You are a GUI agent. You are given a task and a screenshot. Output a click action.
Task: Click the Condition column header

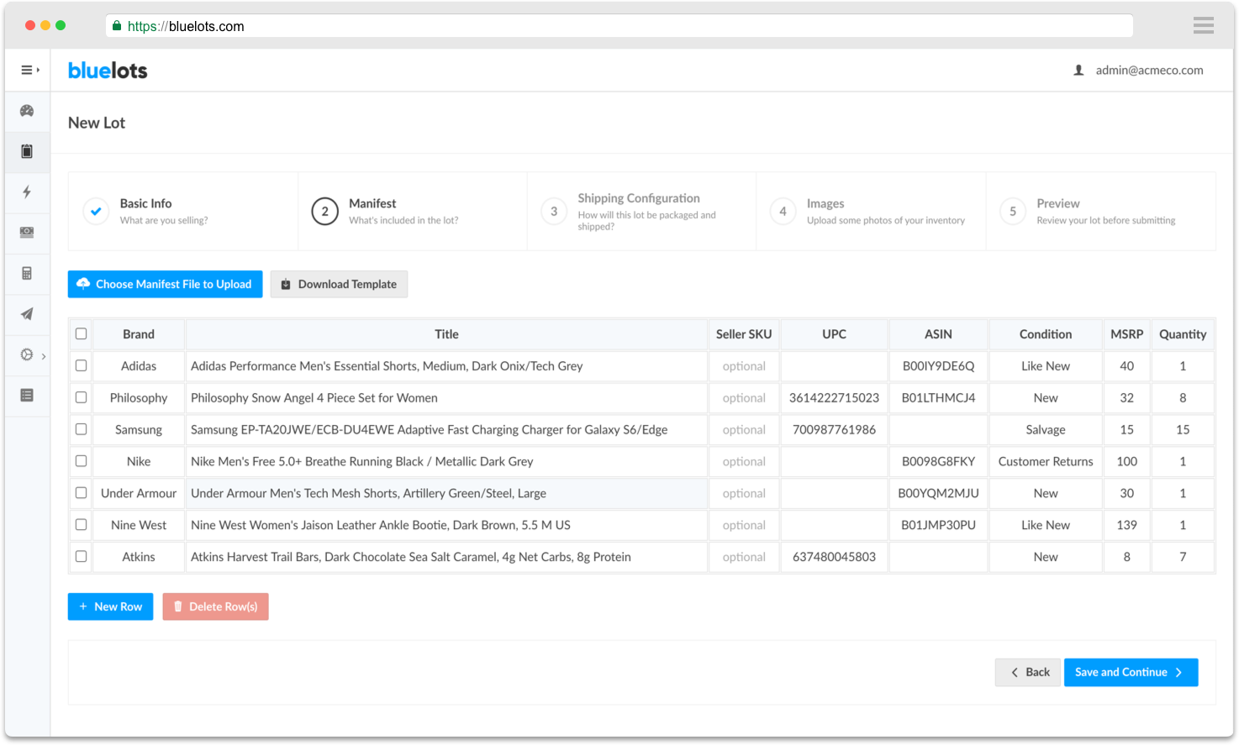coord(1046,334)
